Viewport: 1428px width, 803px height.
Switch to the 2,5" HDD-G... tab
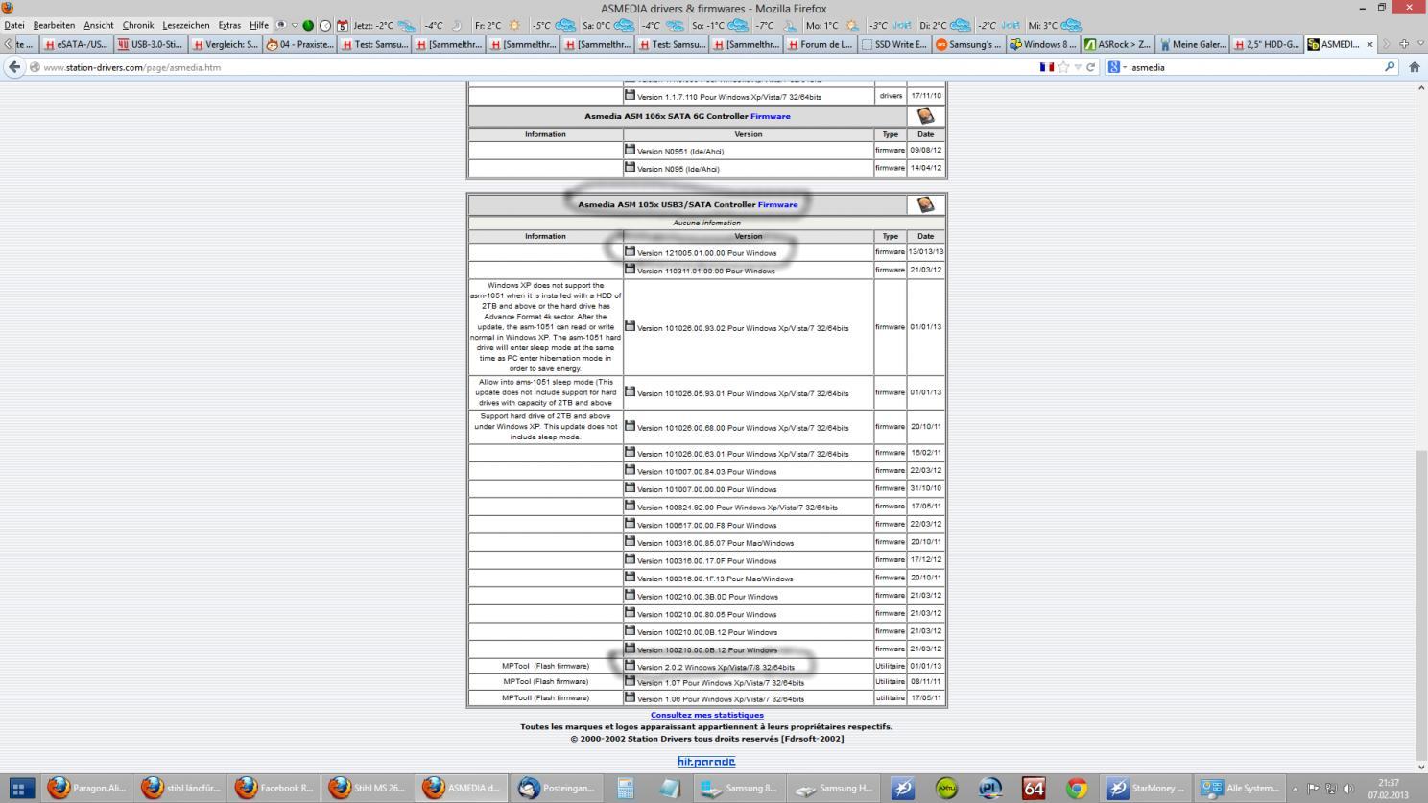point(1266,44)
